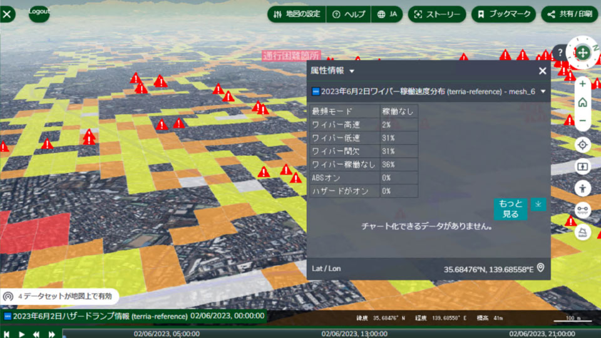The image size is (601, 338).
Task: Click timeline at 02/06/2023, 21:00:00
Action: point(542,334)
